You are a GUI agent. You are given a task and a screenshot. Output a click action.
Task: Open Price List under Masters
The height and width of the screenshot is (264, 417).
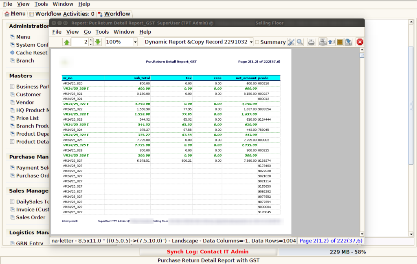(24, 118)
